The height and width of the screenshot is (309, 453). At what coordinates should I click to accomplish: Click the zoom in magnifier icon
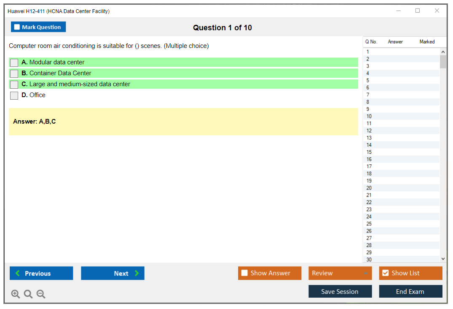tap(16, 294)
